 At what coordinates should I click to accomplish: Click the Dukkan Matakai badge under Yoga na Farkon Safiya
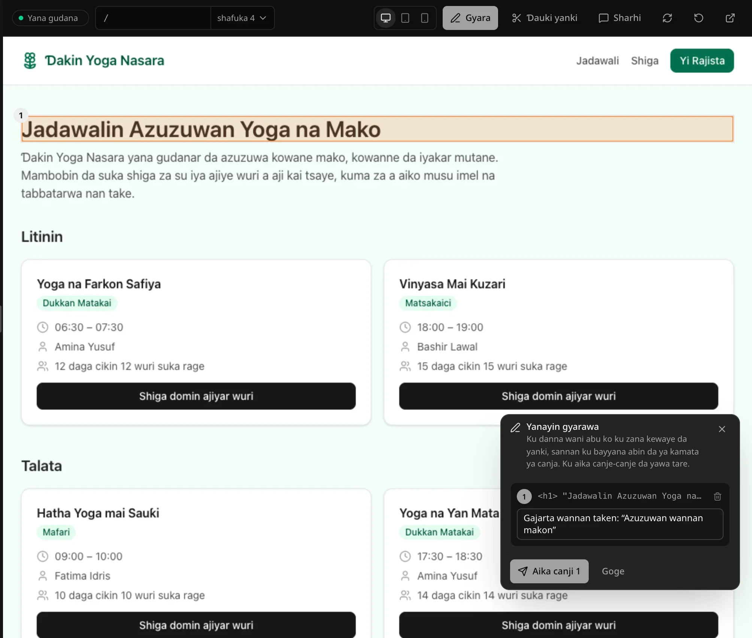(x=77, y=303)
